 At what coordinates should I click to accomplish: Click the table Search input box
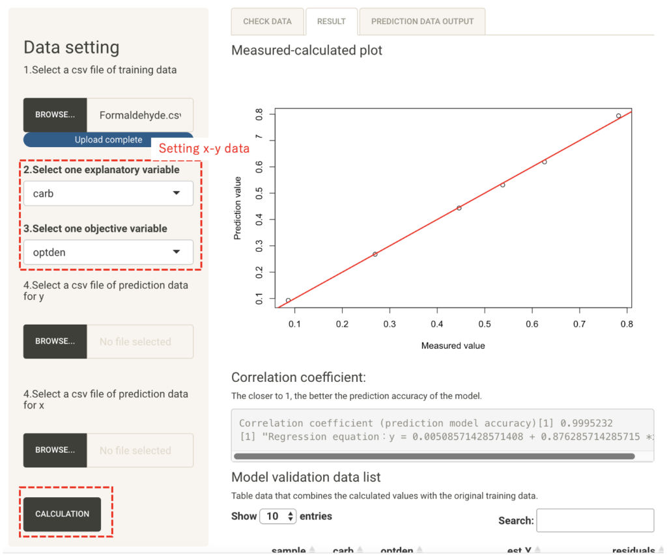pyautogui.click(x=595, y=521)
